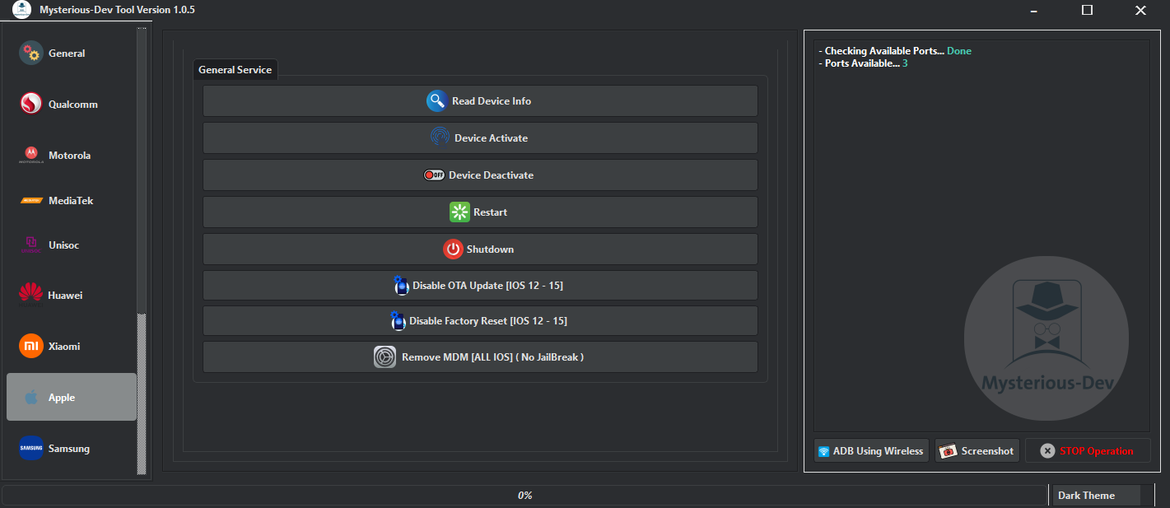Disable OTA Update for IOS 12 - 15
The image size is (1170, 508).
479,285
